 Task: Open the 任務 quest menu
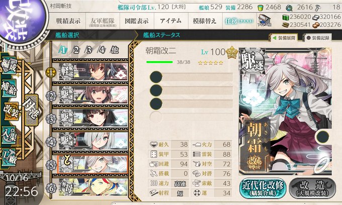239,21
